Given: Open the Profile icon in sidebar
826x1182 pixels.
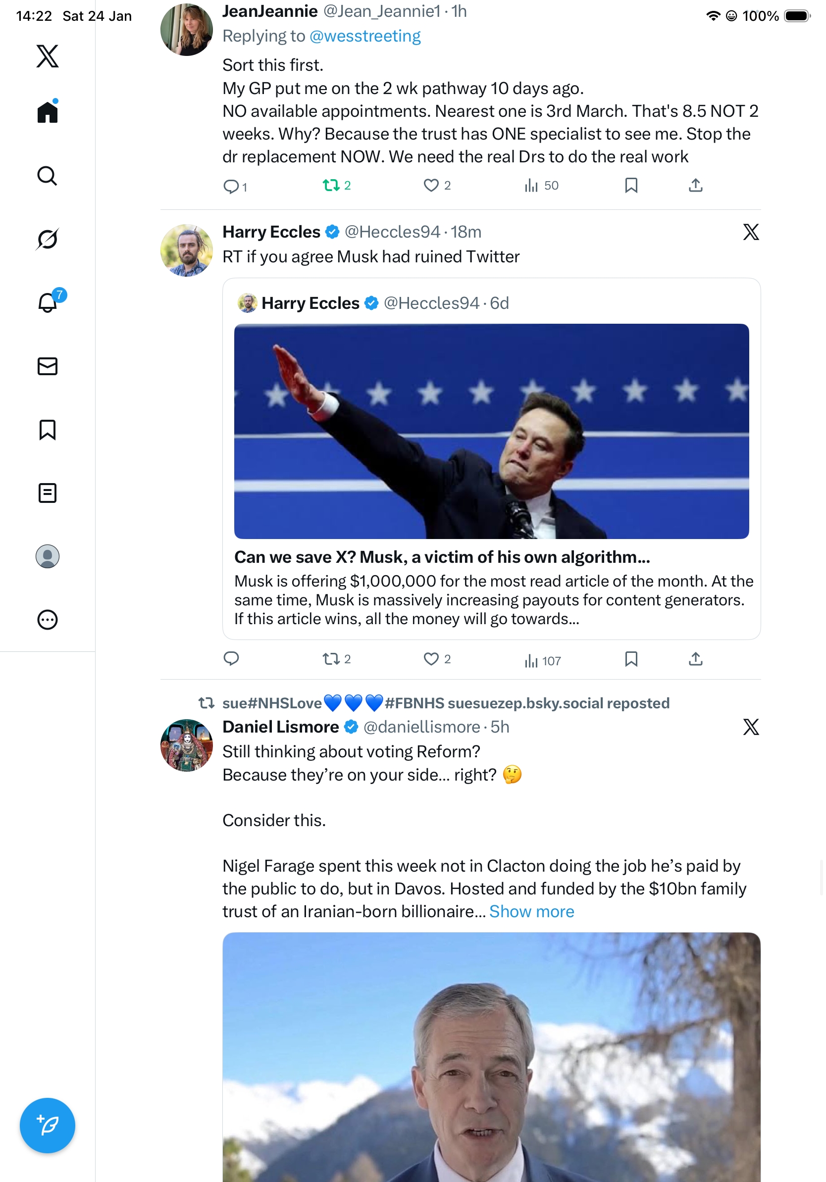Looking at the screenshot, I should tap(48, 556).
